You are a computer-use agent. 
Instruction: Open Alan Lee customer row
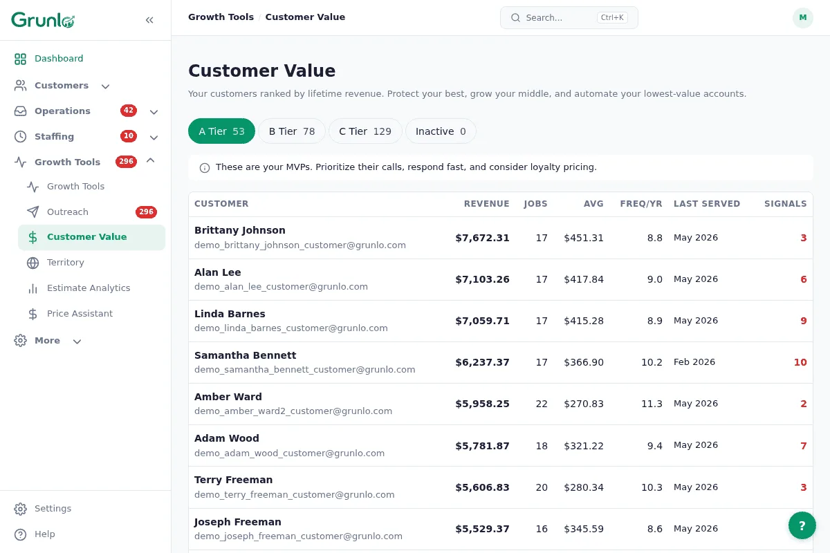501,279
